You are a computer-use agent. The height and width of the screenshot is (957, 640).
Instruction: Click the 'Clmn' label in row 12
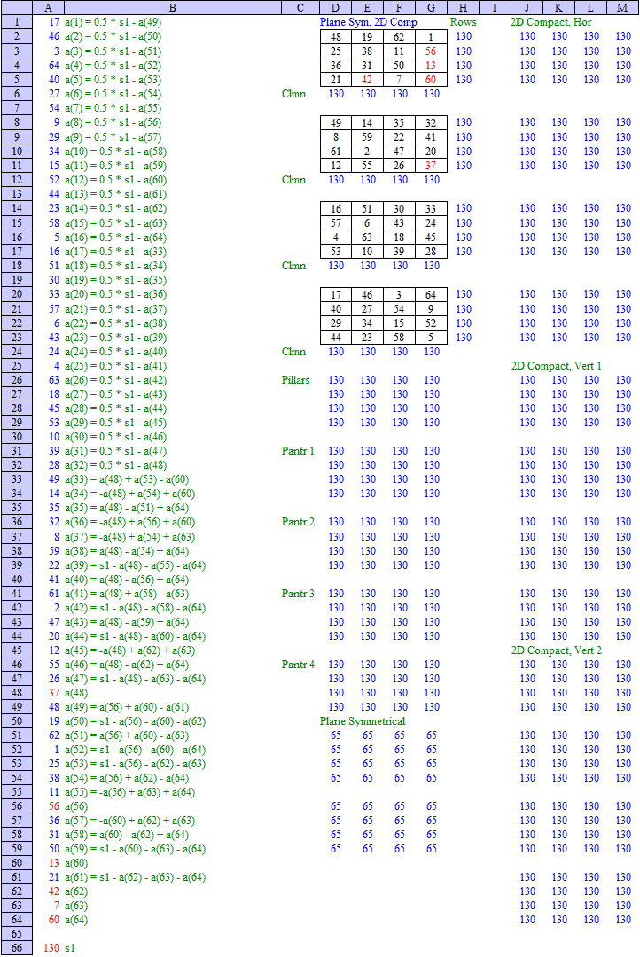[x=293, y=179]
